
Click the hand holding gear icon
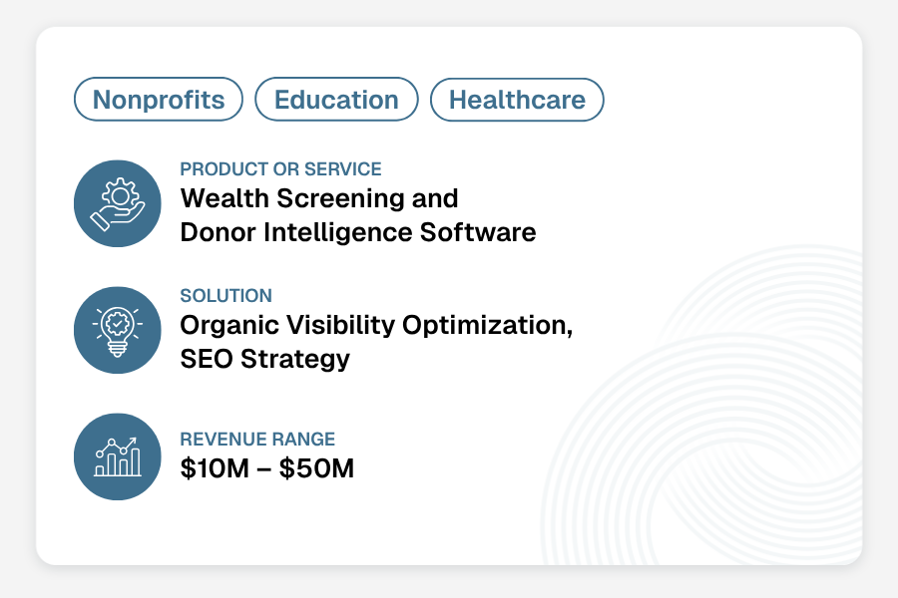click(118, 203)
